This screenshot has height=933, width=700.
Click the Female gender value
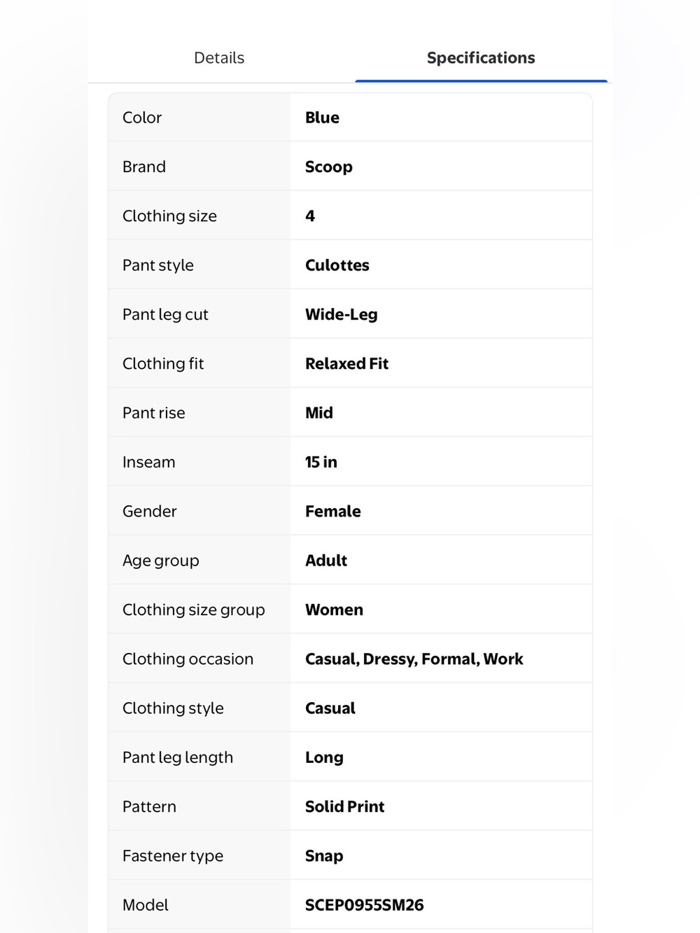333,512
